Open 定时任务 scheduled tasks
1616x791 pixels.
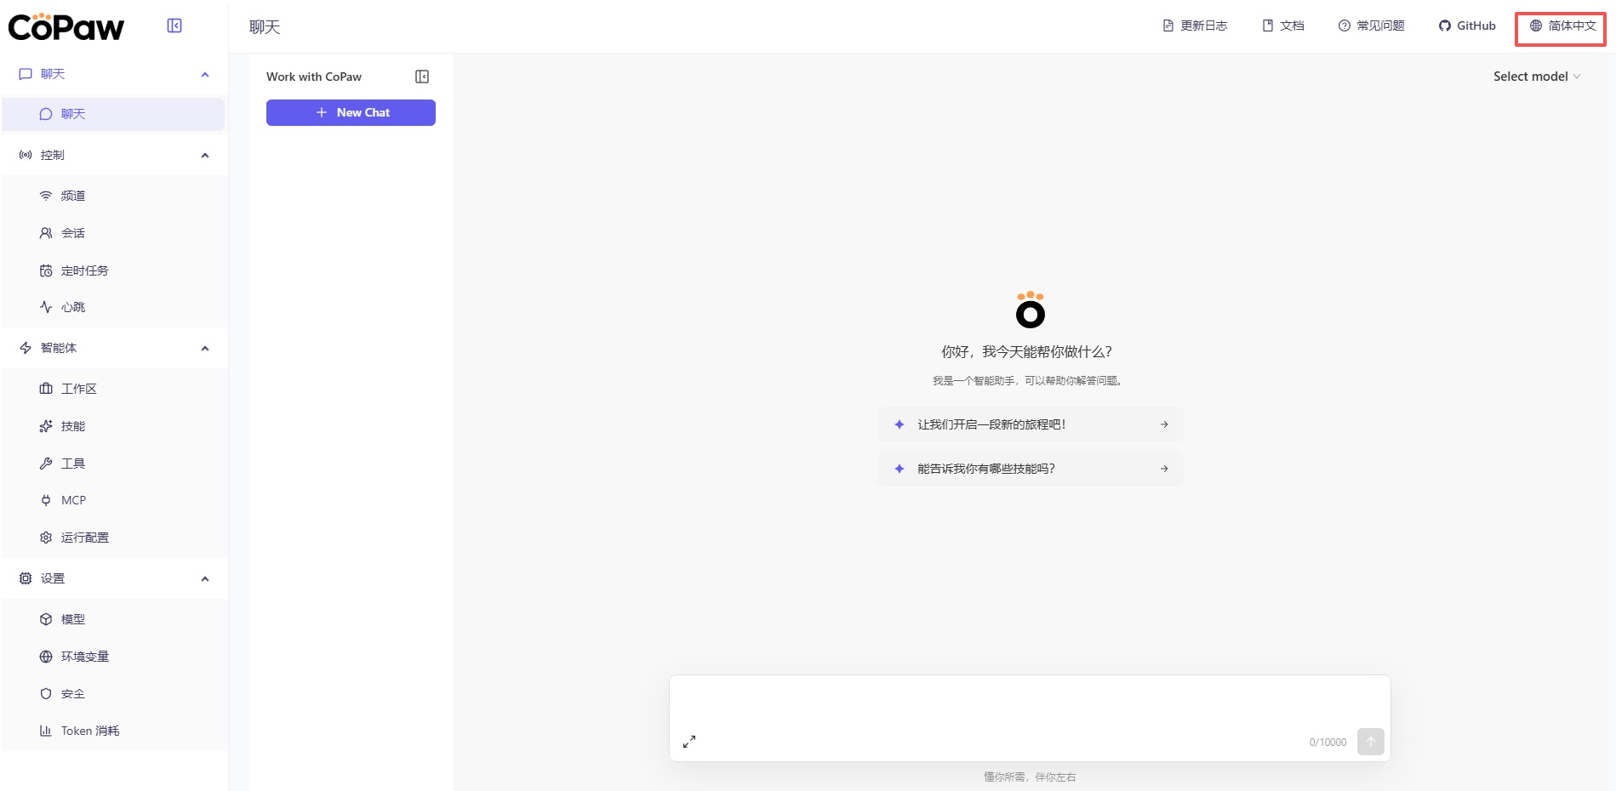pyautogui.click(x=113, y=270)
